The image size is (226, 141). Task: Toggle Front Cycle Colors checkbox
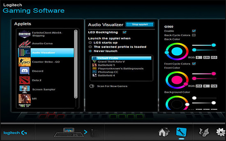[194, 64]
